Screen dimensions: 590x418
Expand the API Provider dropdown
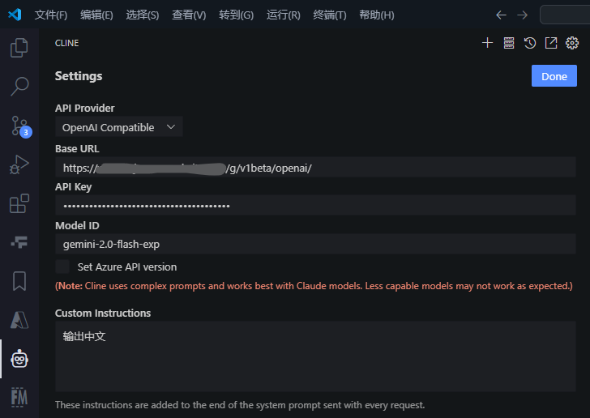point(119,127)
